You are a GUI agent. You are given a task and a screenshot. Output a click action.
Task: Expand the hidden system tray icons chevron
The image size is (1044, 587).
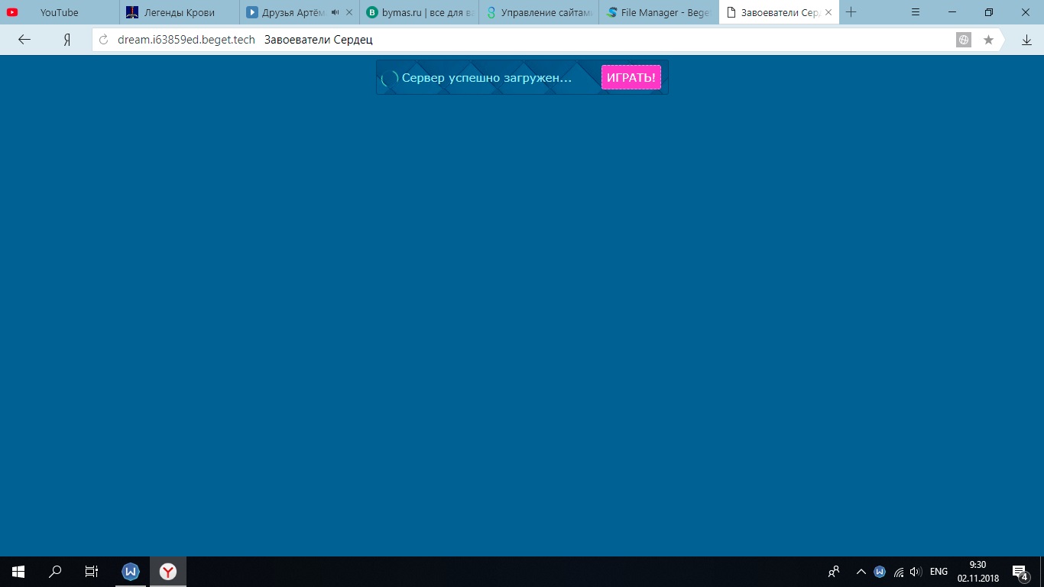point(861,571)
